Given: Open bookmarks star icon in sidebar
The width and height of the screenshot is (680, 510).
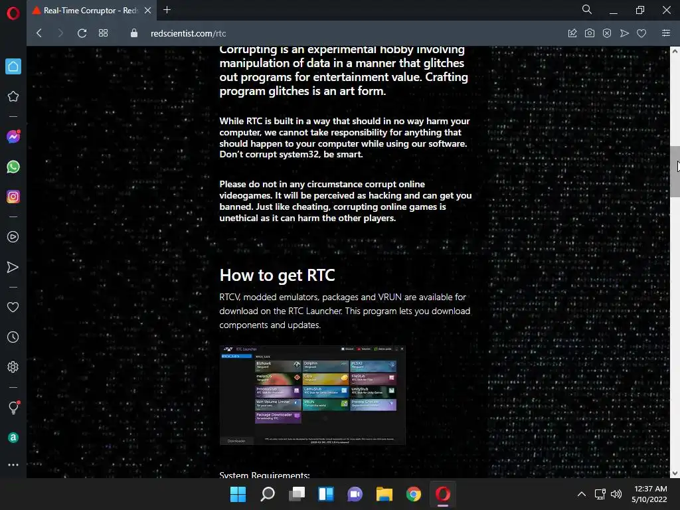Looking at the screenshot, I should pos(13,96).
